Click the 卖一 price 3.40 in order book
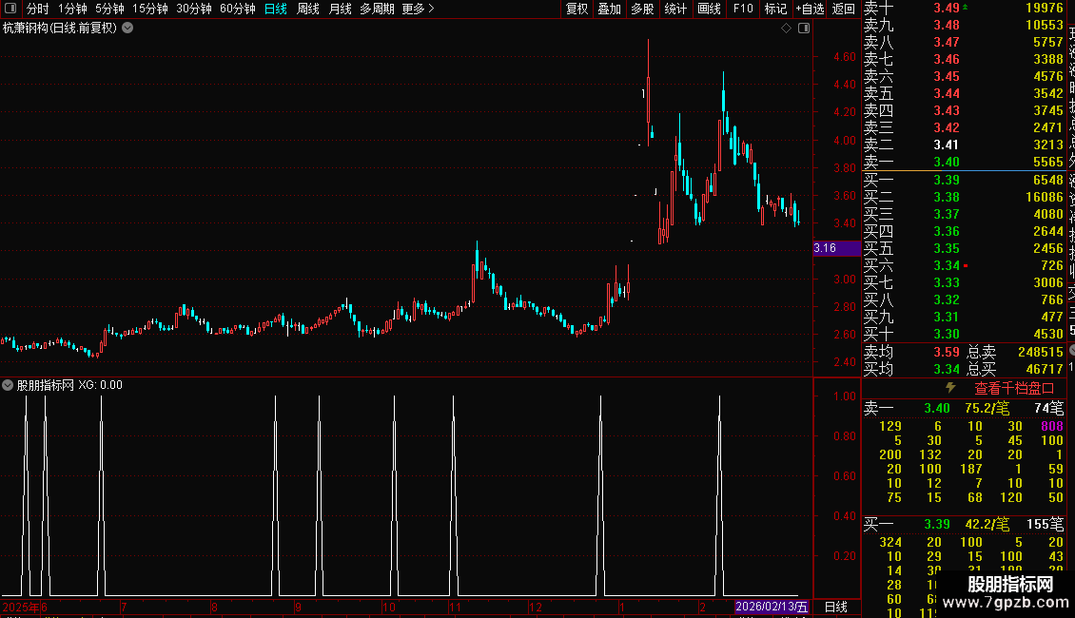The width and height of the screenshot is (1075, 618). tap(947, 162)
